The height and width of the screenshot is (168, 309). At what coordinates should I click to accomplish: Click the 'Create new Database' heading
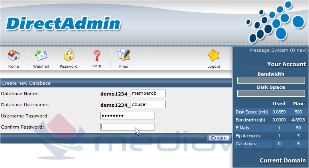tap(26, 83)
